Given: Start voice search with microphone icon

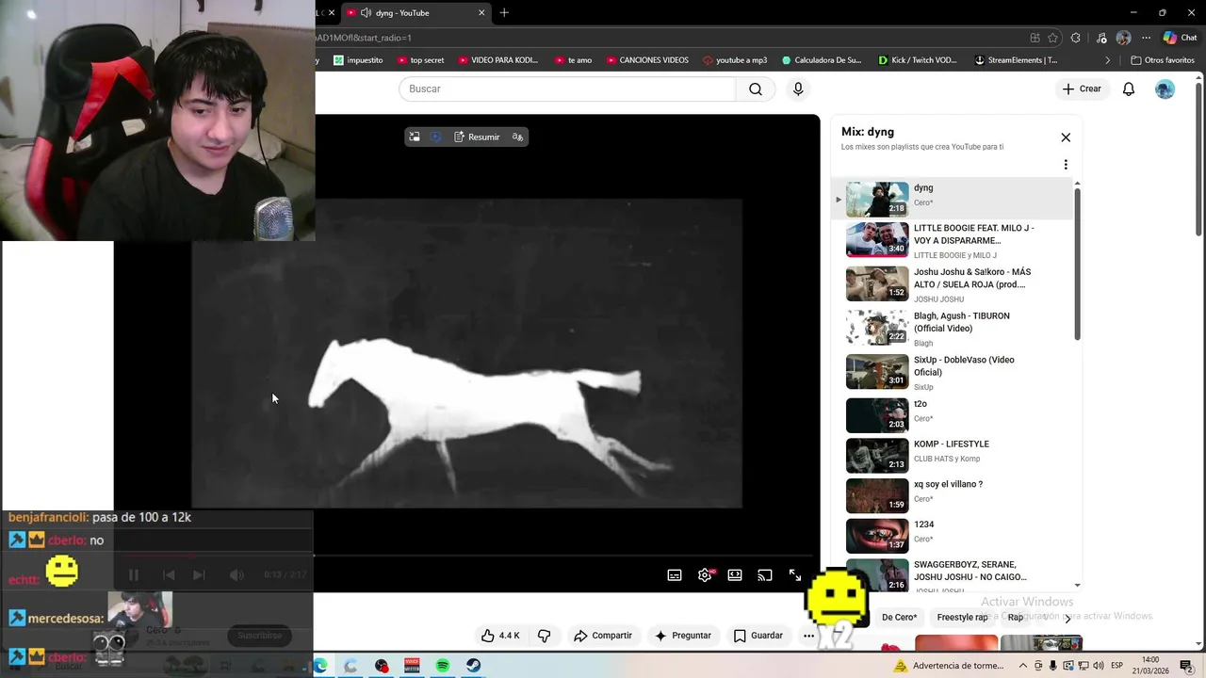Looking at the screenshot, I should 798,89.
